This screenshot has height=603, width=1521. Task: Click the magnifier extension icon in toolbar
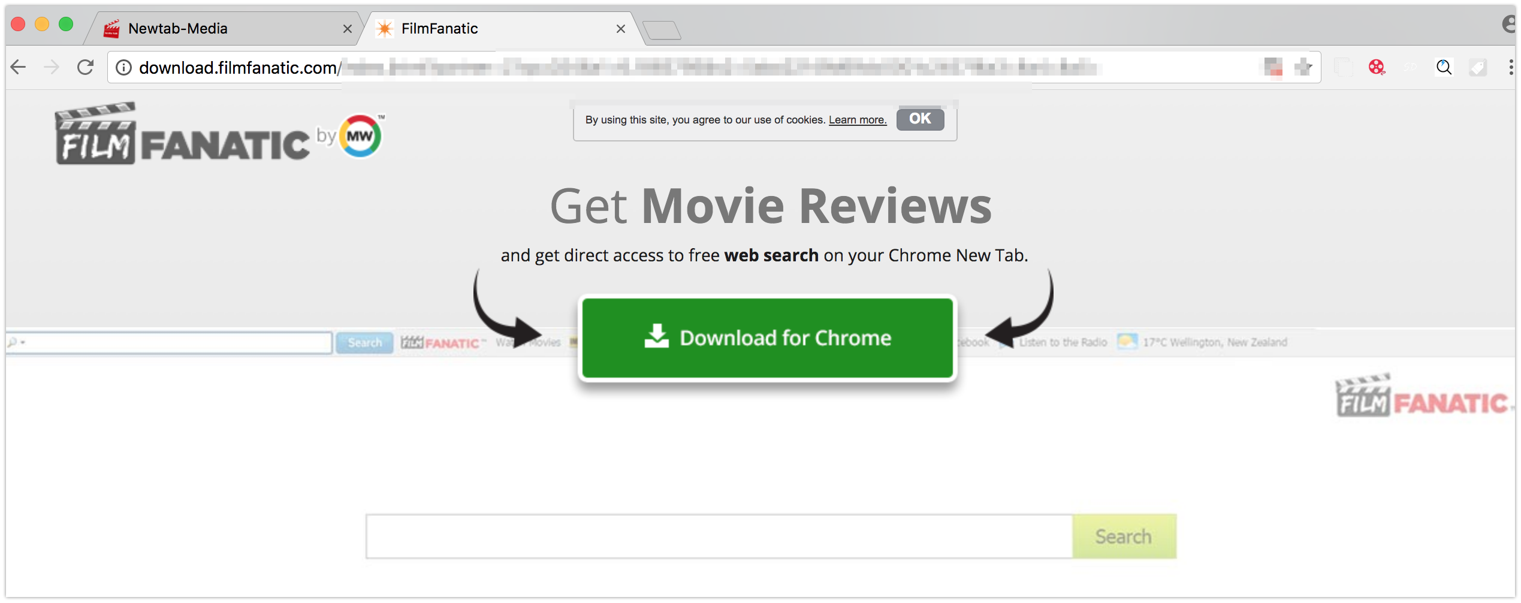click(1444, 67)
